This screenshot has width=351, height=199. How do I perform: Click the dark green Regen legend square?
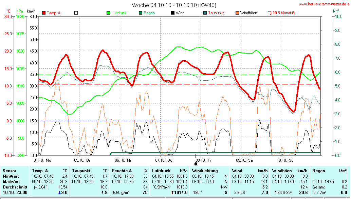141,13
